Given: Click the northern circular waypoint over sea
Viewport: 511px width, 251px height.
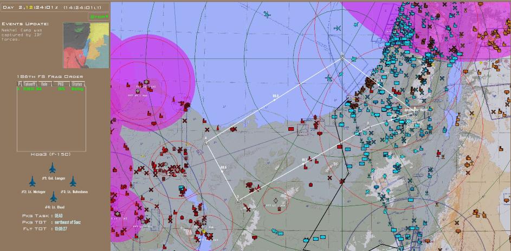Looking at the screenshot, I should click(x=342, y=56).
